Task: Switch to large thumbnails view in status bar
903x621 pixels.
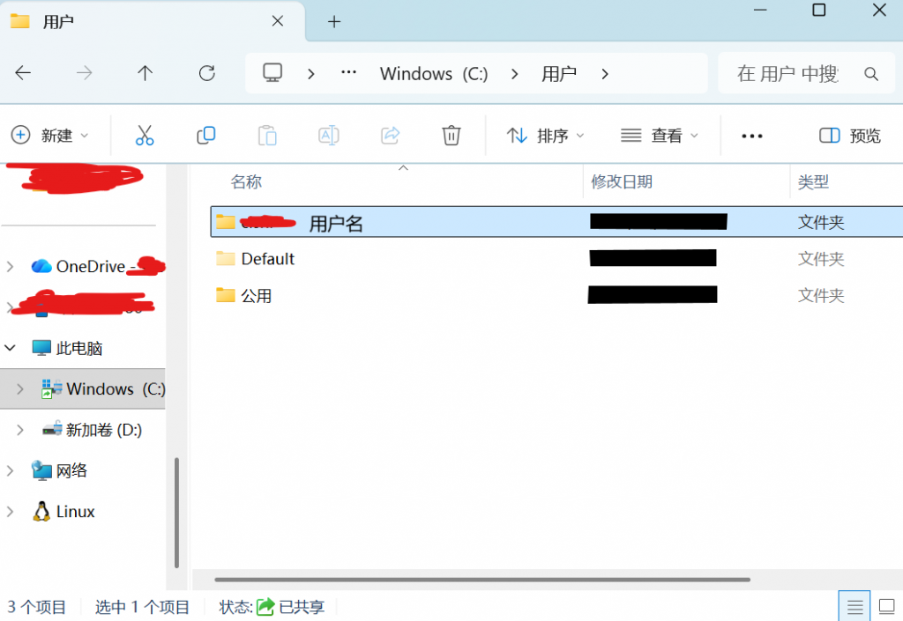Action: coord(885,607)
